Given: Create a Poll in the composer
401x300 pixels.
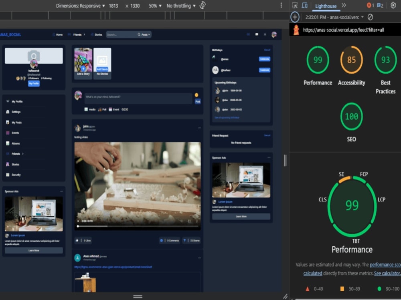Looking at the screenshot, I should tap(102, 109).
